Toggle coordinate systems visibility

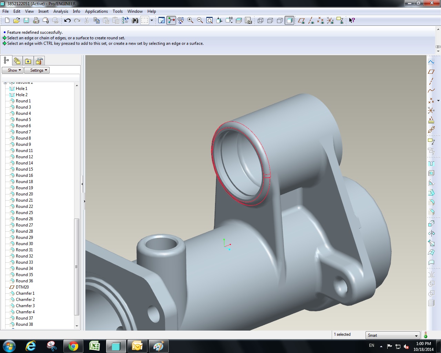tap(330, 20)
